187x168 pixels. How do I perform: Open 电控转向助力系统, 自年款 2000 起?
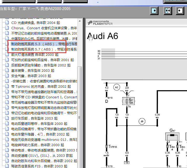click(38, 145)
